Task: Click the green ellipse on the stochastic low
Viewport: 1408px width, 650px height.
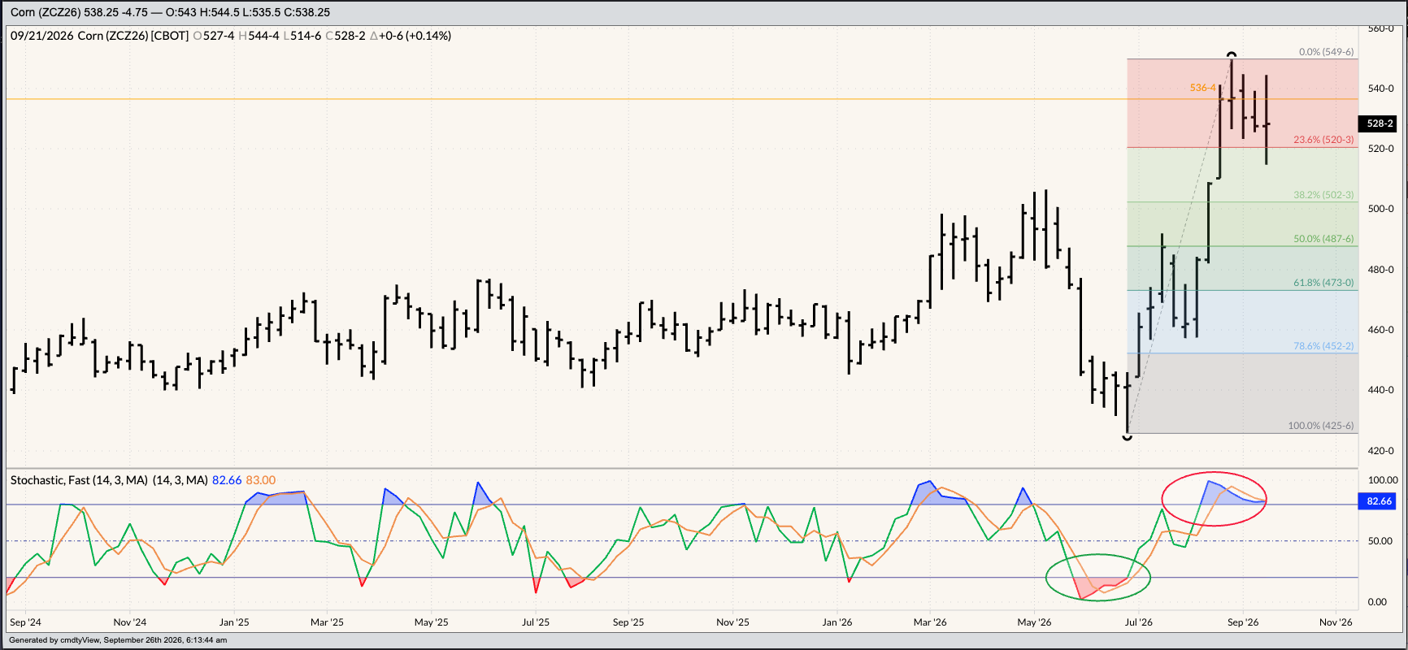Action: pos(1098,578)
